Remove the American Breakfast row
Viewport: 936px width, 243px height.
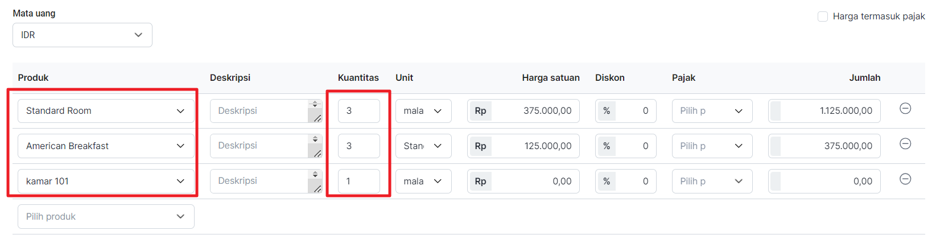coord(905,143)
